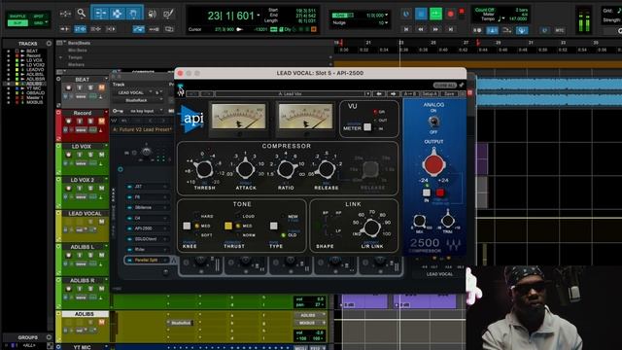
Task: Select the Grabber hand tool
Action: [134, 14]
